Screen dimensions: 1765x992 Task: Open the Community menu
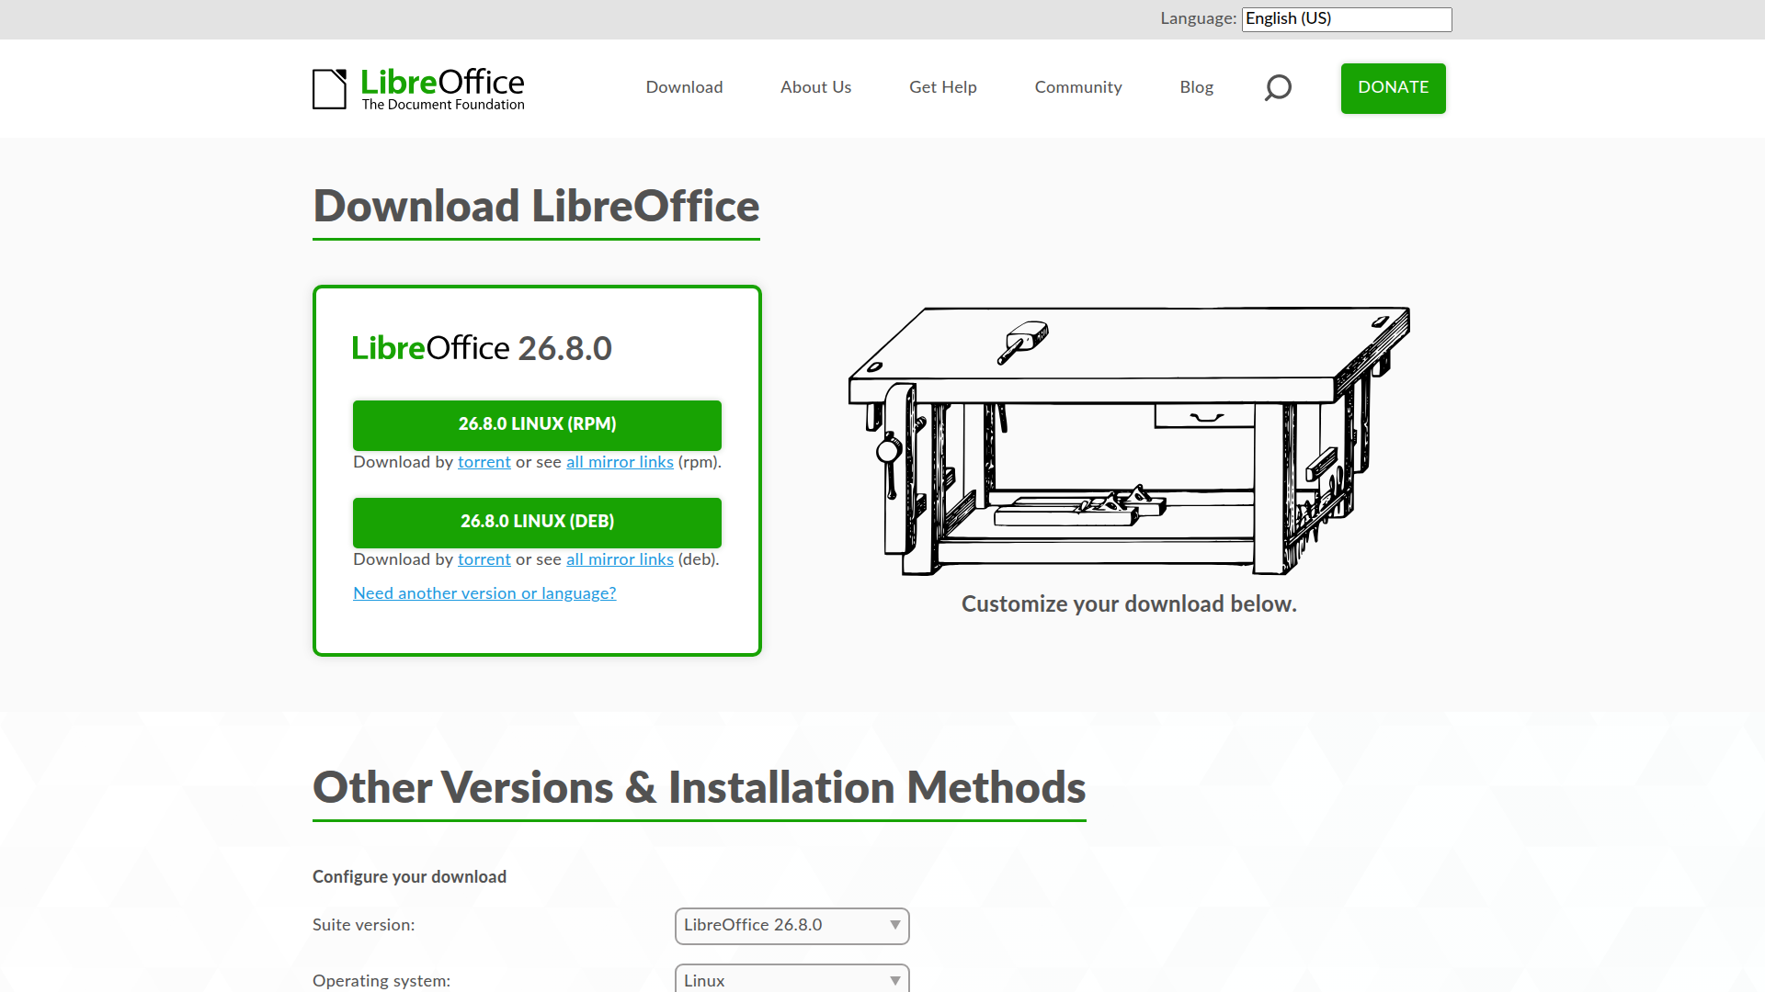point(1078,87)
